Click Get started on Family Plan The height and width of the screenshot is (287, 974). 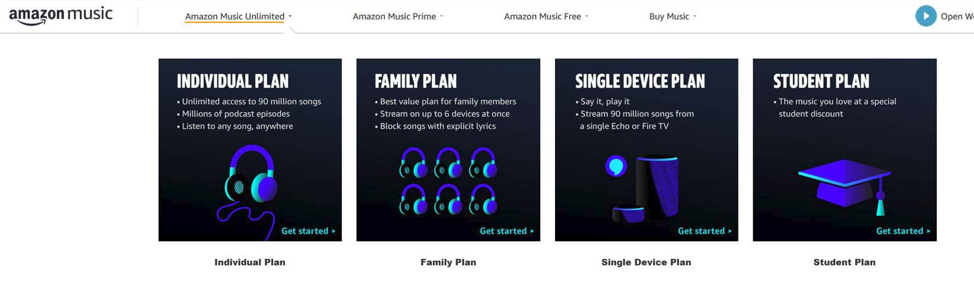(x=506, y=231)
